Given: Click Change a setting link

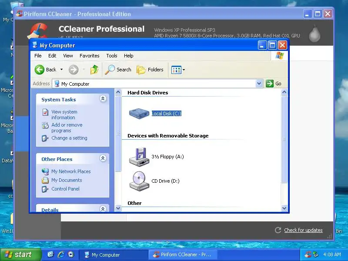Looking at the screenshot, I should click(69, 138).
